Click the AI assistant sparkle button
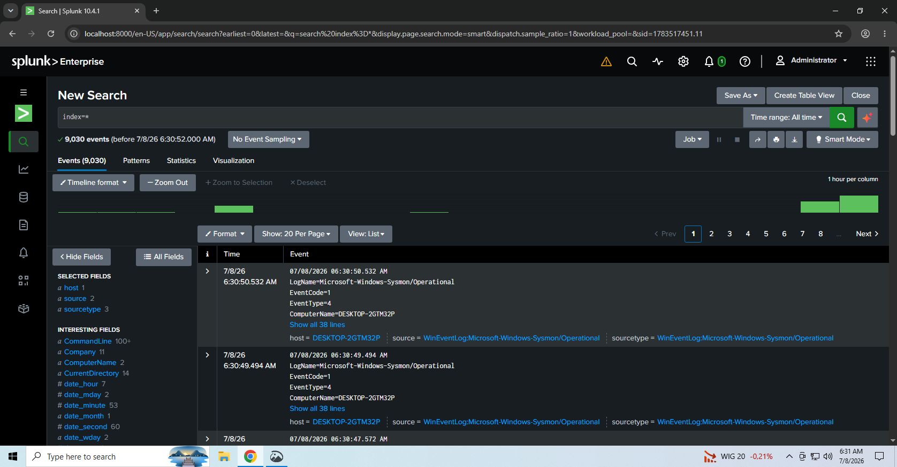This screenshot has height=467, width=897. pos(868,118)
